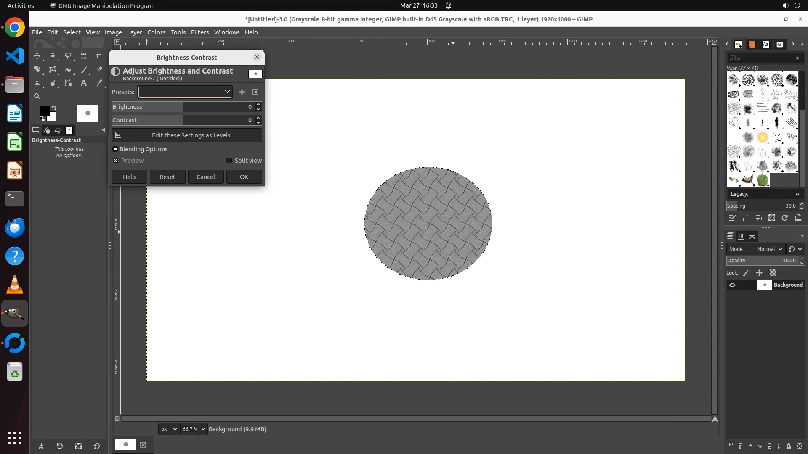Select the Eraser tool
The width and height of the screenshot is (808, 454).
[x=99, y=70]
